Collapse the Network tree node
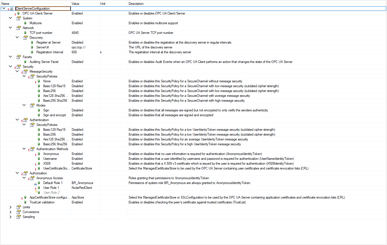This screenshot has width=387, height=245. [11, 28]
